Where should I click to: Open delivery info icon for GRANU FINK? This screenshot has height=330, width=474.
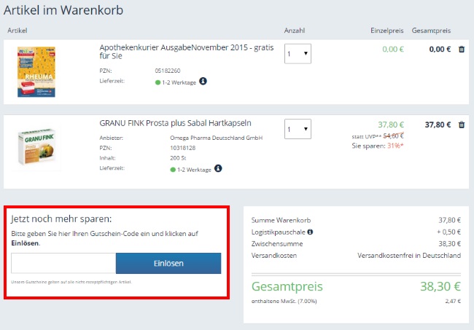point(218,168)
